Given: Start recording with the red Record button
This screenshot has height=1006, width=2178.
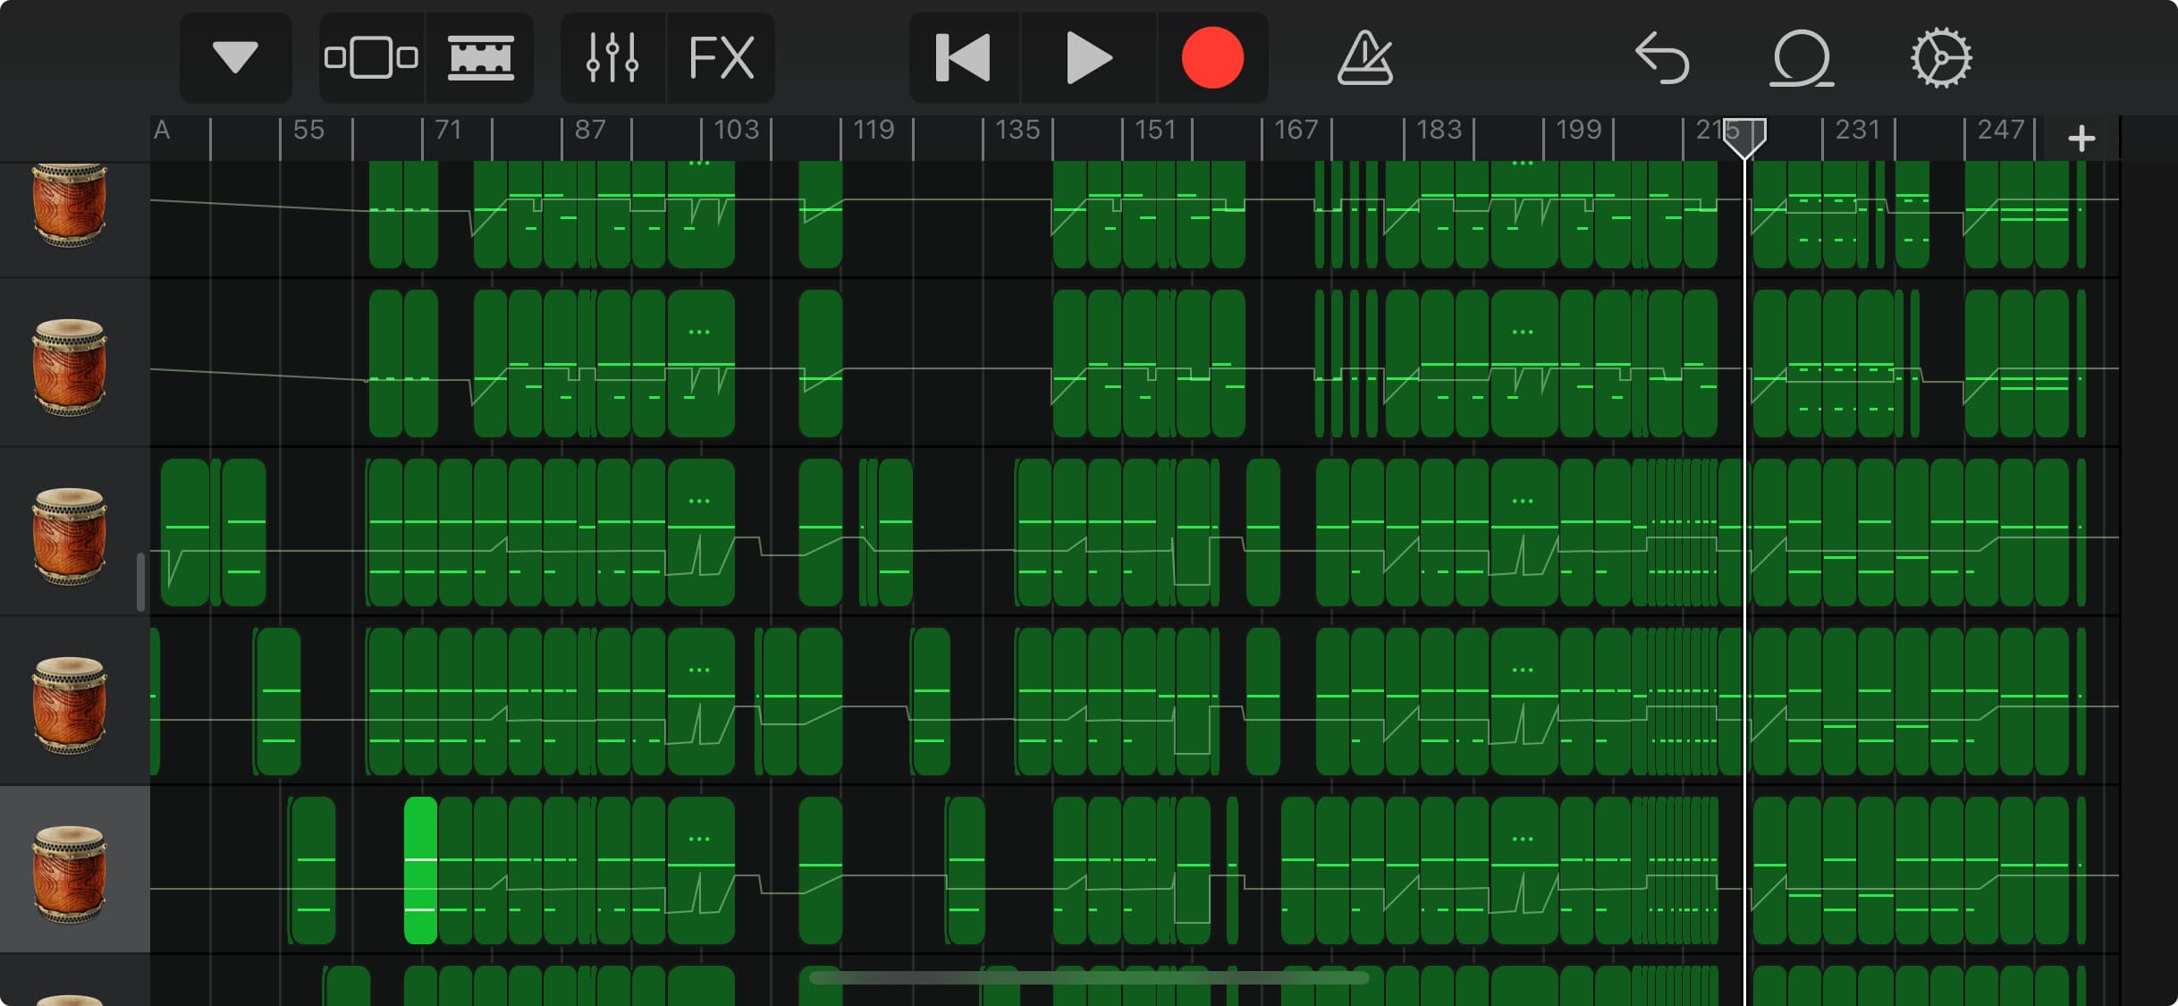Looking at the screenshot, I should click(1212, 58).
